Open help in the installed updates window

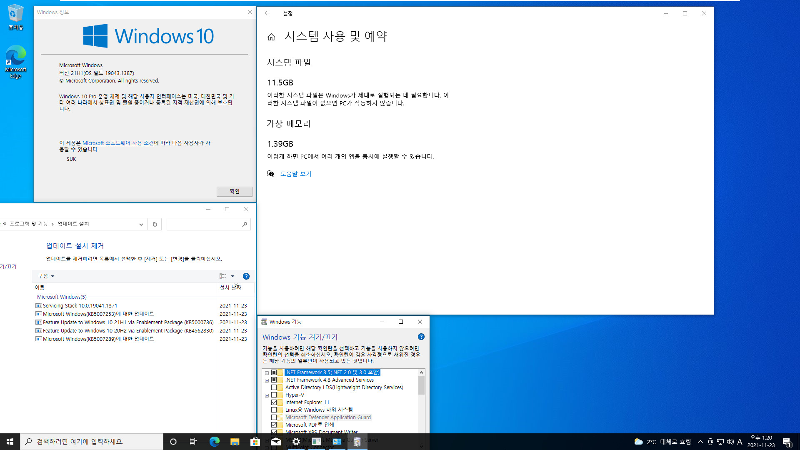coord(246,276)
